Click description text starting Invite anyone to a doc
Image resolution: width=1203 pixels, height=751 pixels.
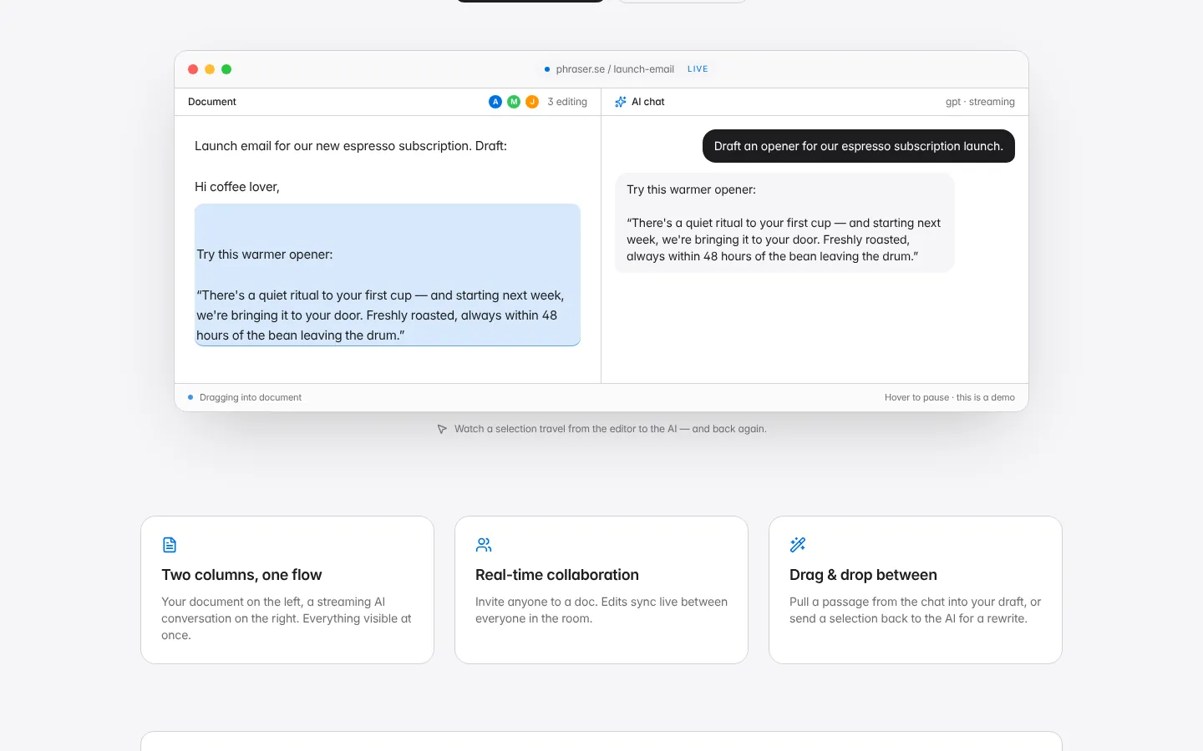point(601,610)
